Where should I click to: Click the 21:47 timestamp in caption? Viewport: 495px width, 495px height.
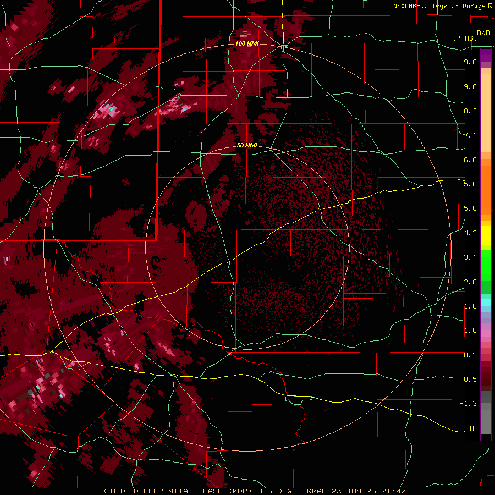[393, 491]
